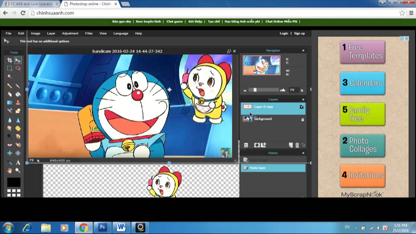Viewport: 416px width, 234px height.
Task: Select the Magic Wand tool
Action: [10, 77]
